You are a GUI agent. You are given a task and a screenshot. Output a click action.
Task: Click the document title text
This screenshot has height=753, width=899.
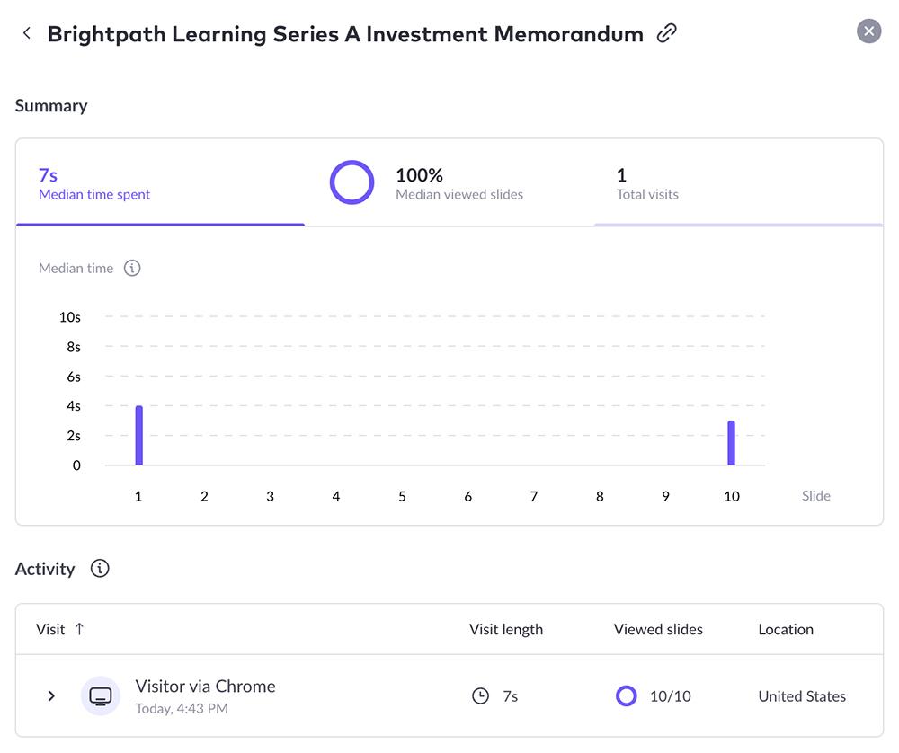345,34
